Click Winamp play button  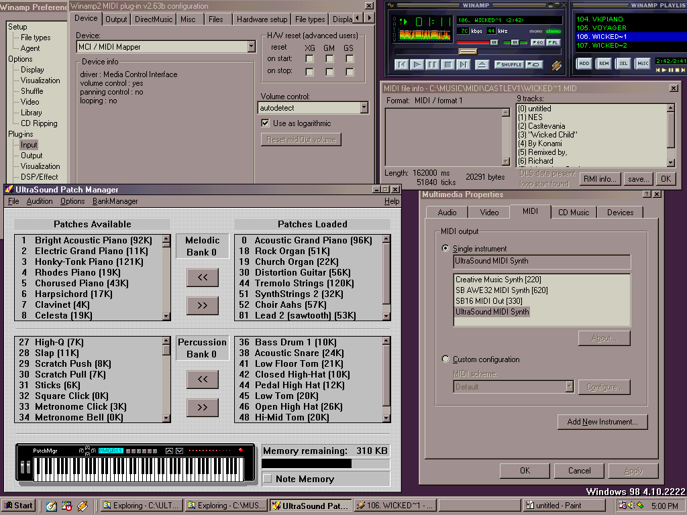(x=417, y=65)
